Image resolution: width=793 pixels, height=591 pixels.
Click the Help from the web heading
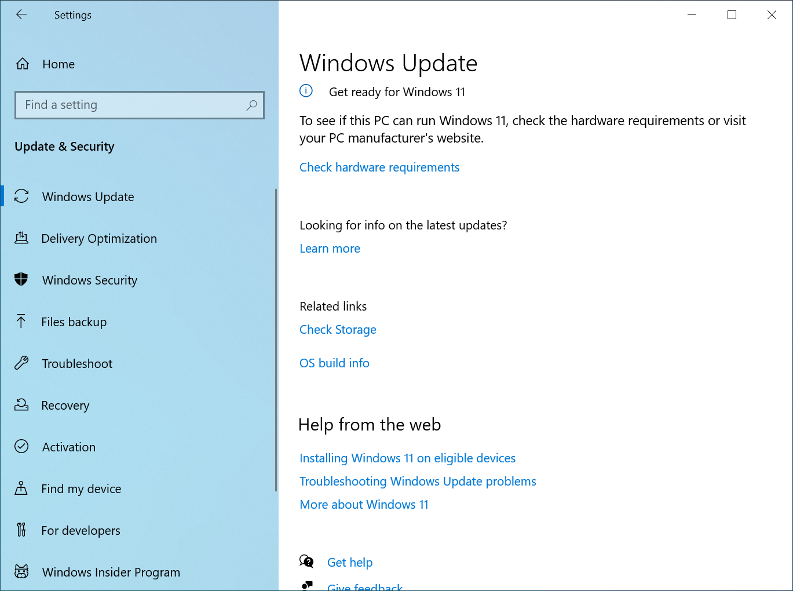coord(370,425)
